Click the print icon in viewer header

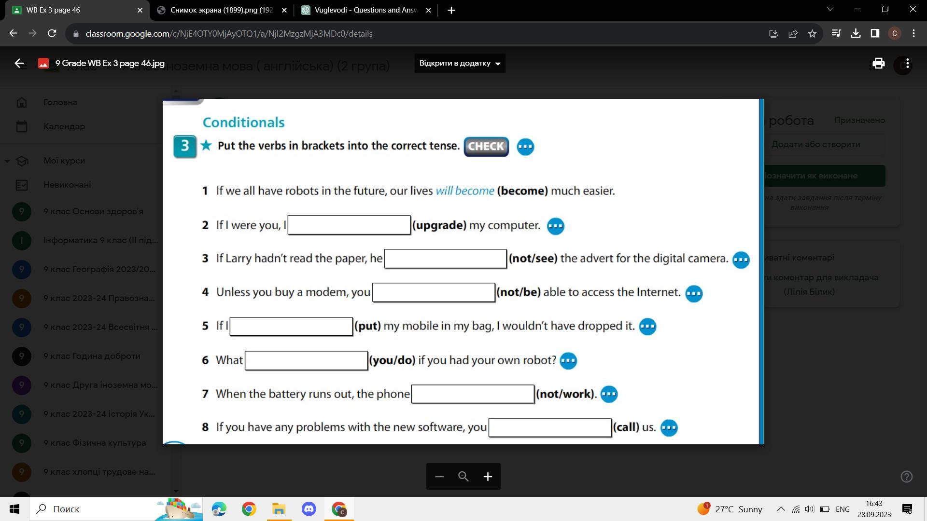click(x=878, y=63)
